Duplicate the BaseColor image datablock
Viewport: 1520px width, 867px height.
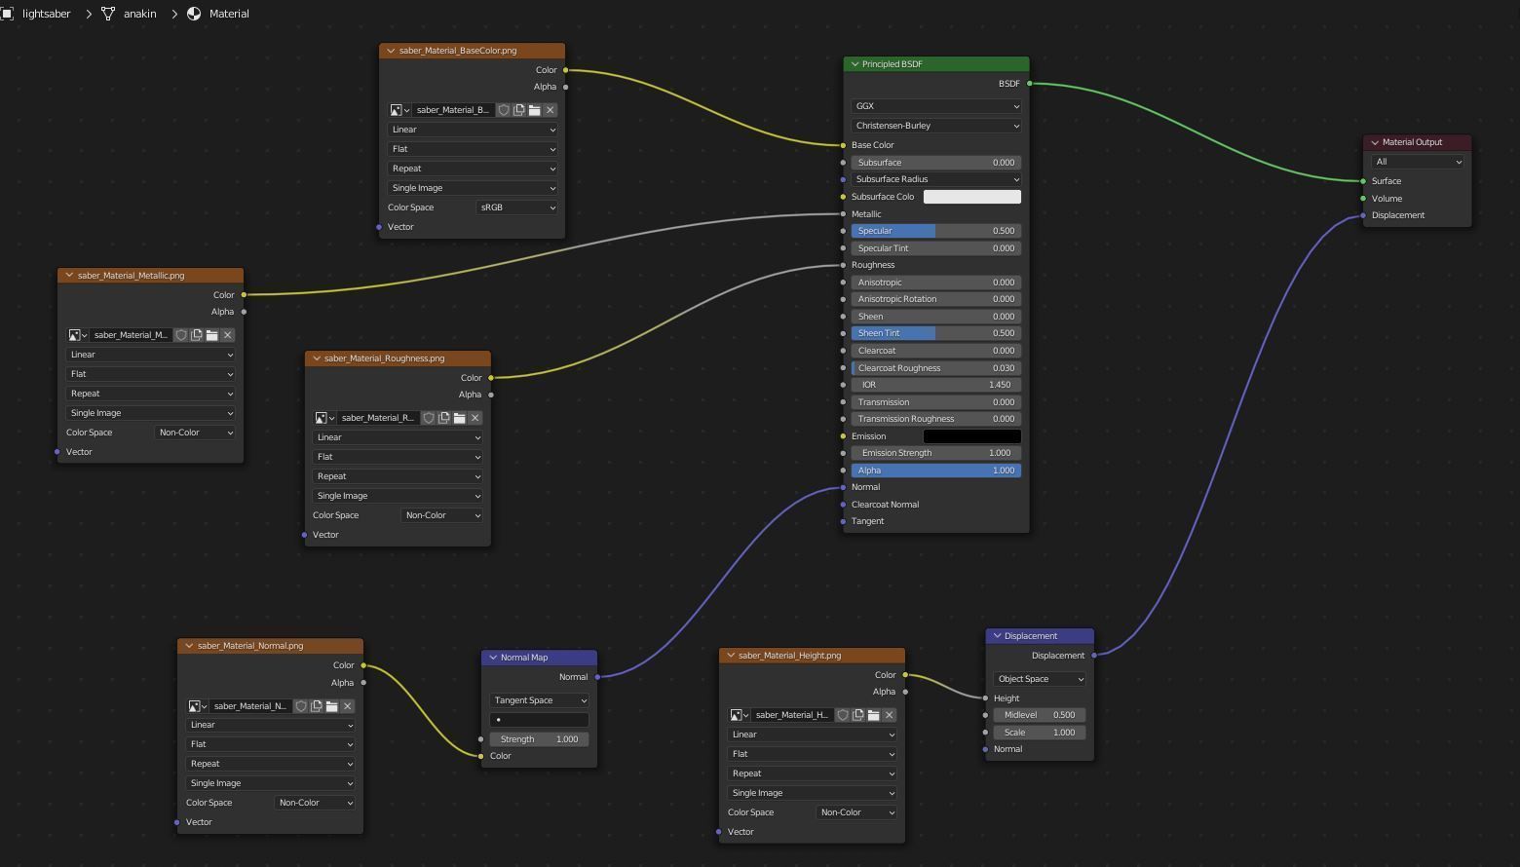(519, 110)
